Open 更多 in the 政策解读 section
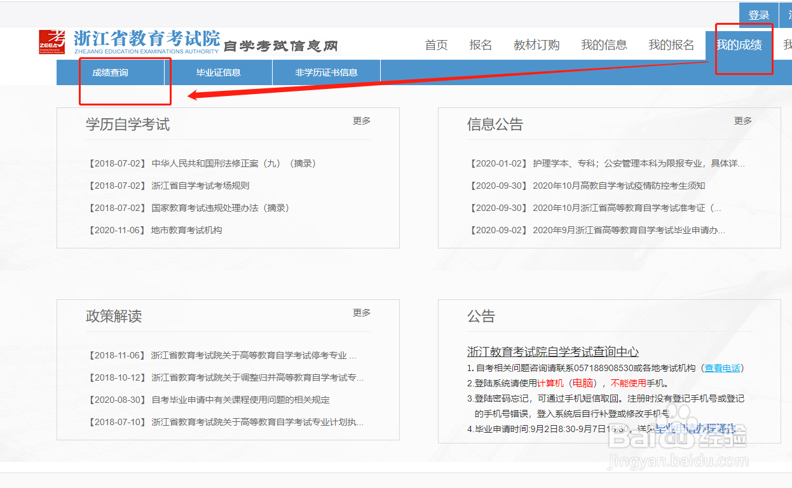This screenshot has width=792, height=488. 361,312
